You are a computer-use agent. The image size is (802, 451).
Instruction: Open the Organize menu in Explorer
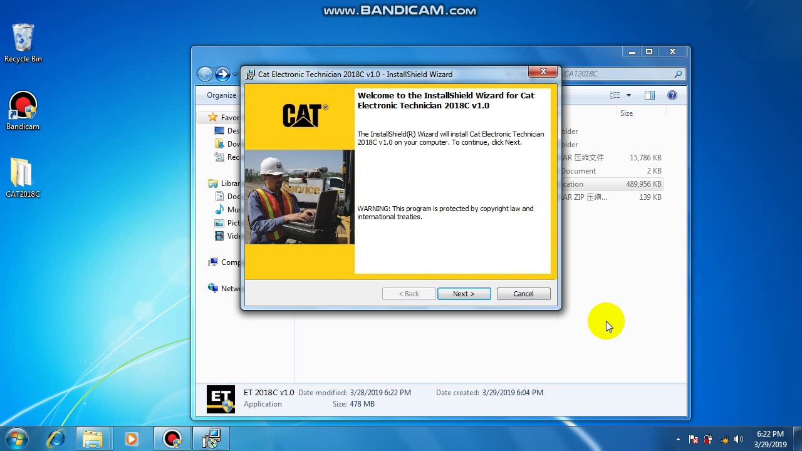(222, 95)
